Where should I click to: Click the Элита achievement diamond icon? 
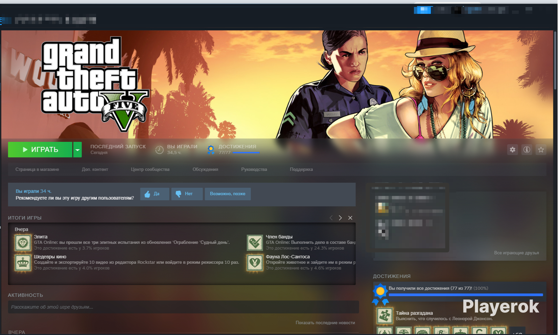[x=23, y=243]
